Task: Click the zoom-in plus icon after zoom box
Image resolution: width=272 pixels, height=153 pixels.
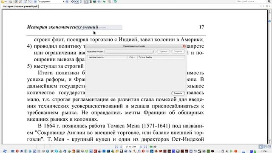Action: pos(67,2)
